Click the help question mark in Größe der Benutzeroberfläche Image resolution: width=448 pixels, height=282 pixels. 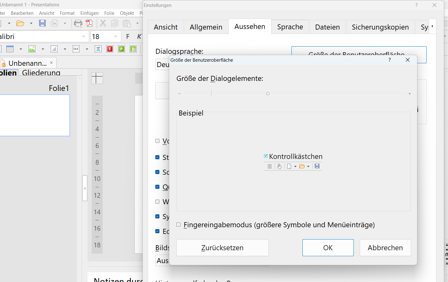[390, 60]
